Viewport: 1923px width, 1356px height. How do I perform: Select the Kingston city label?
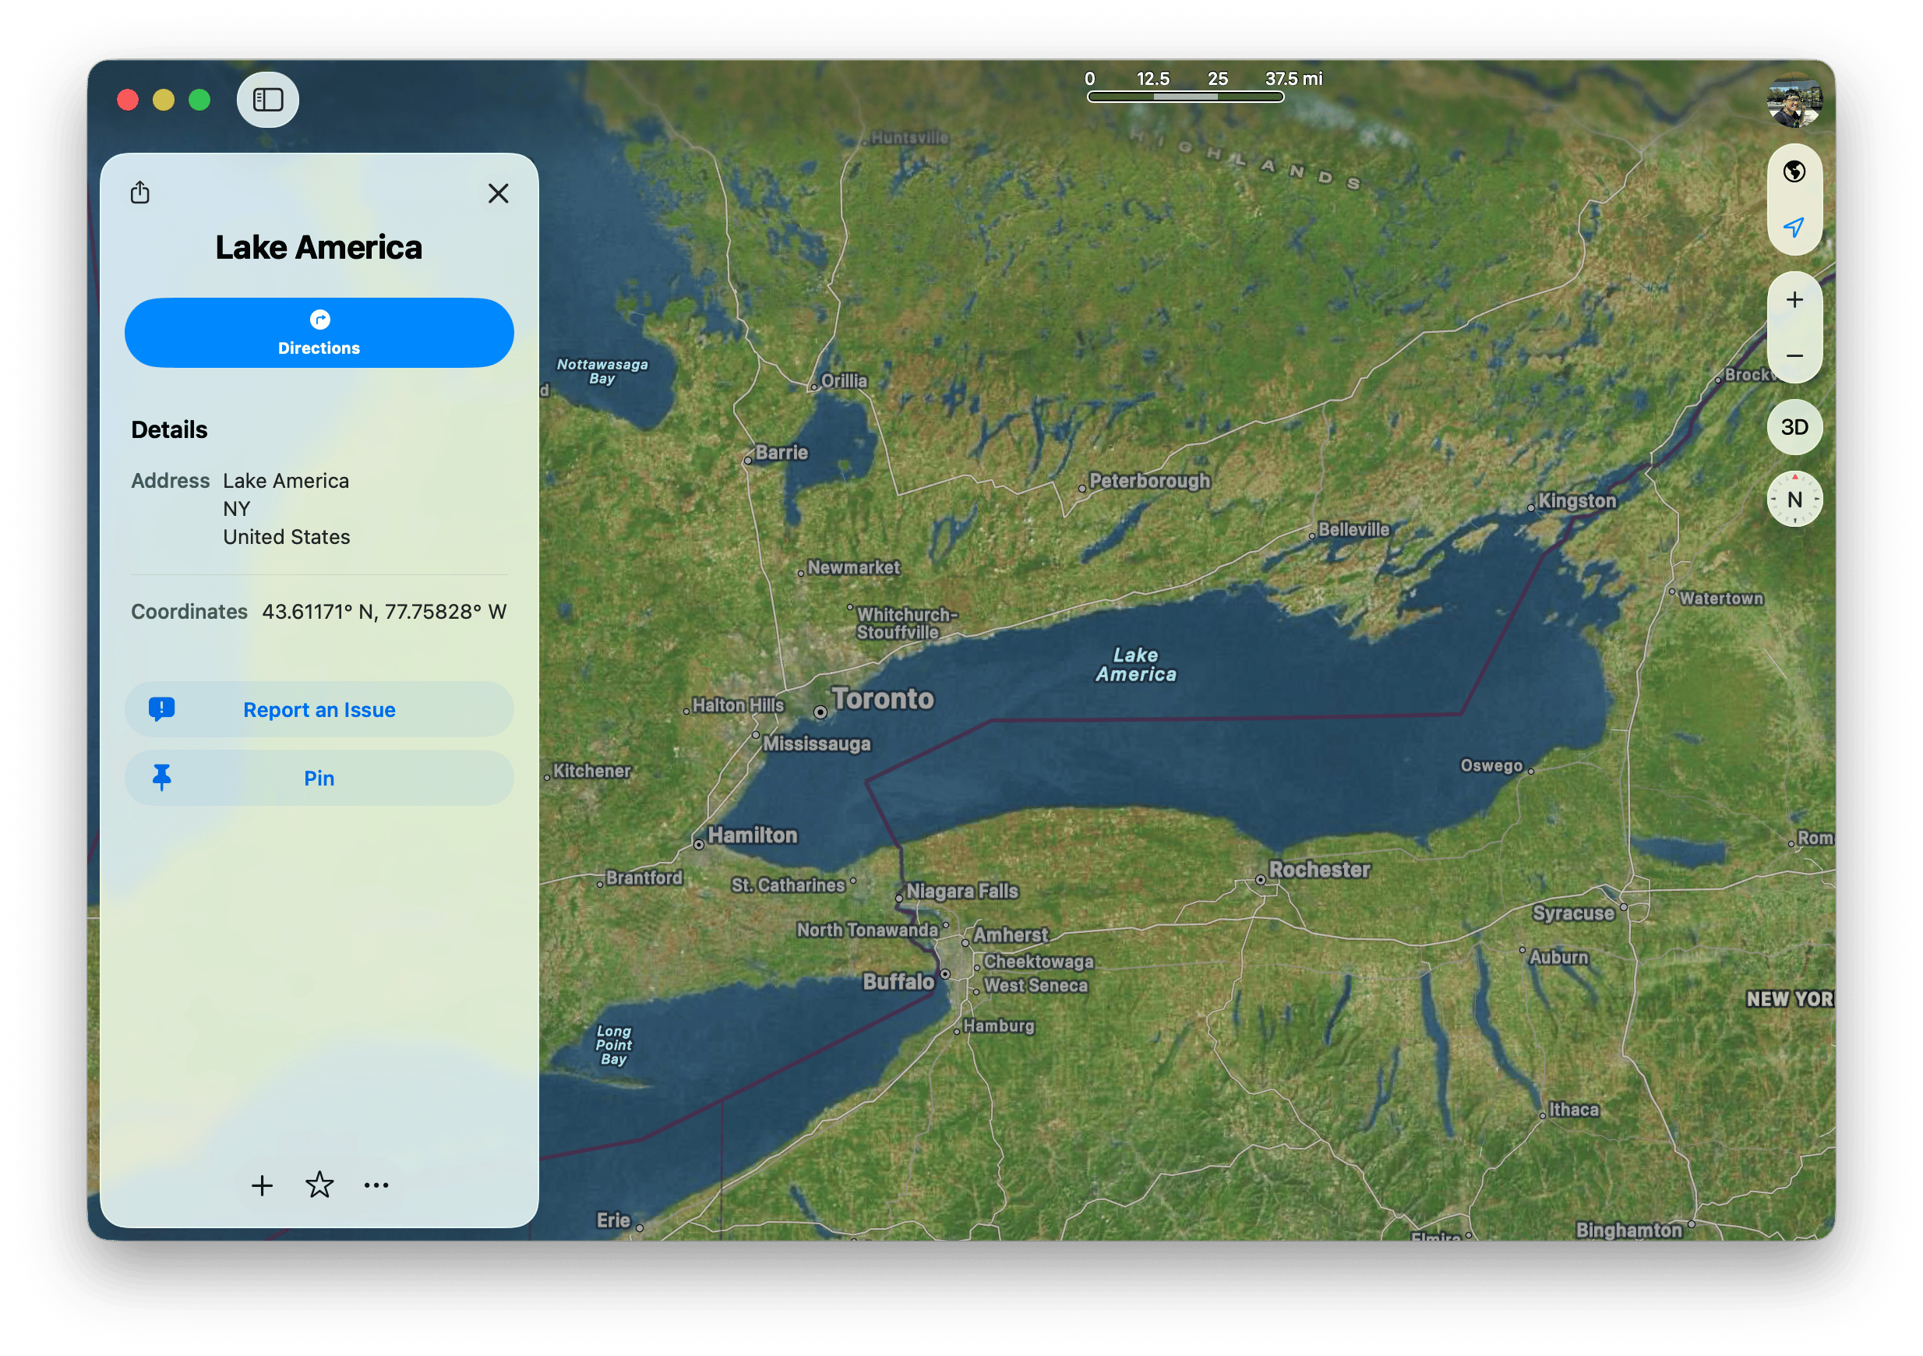coord(1577,501)
